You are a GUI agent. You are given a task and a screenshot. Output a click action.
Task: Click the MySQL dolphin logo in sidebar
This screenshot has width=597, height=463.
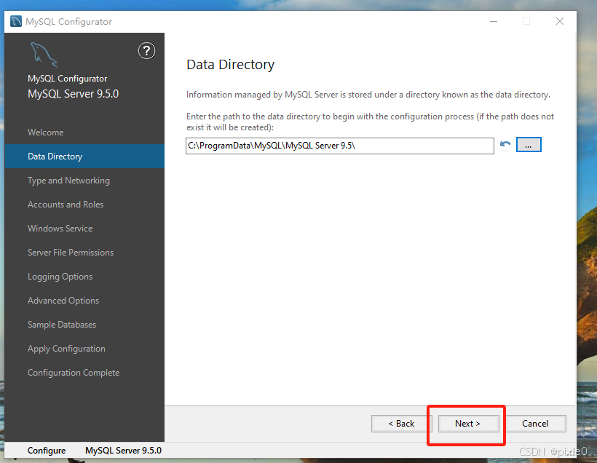[x=44, y=55]
